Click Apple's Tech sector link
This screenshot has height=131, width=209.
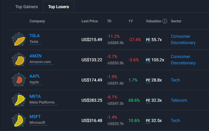click(175, 80)
